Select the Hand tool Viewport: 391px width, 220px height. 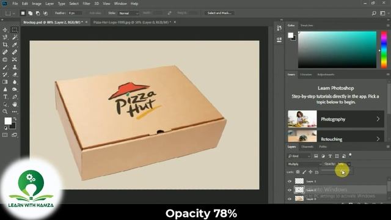pyautogui.click(x=15, y=105)
